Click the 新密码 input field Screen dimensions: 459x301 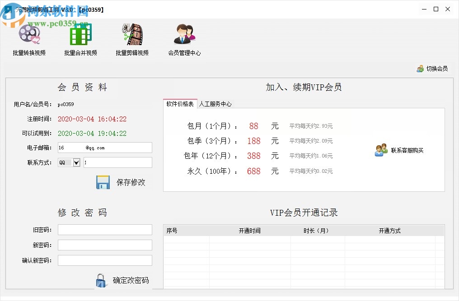pyautogui.click(x=105, y=245)
